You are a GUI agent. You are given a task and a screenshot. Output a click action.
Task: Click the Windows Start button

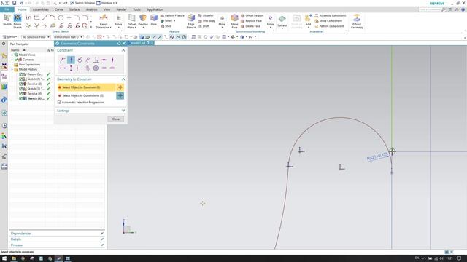tap(4, 258)
